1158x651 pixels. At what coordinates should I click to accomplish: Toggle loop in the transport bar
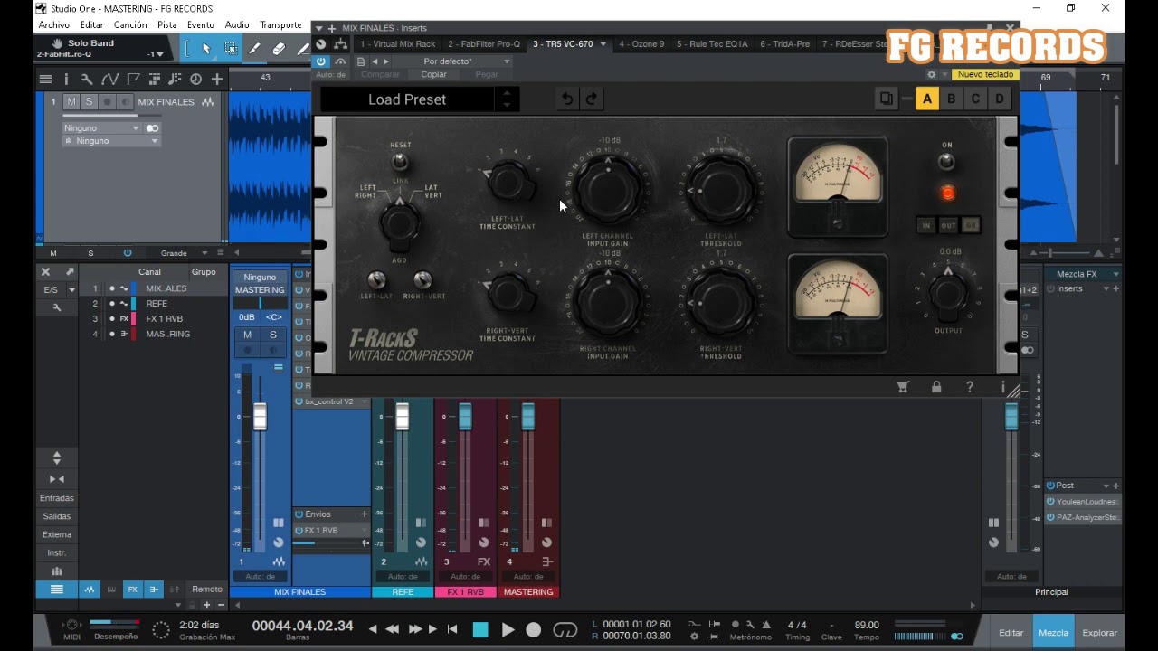[x=565, y=630]
